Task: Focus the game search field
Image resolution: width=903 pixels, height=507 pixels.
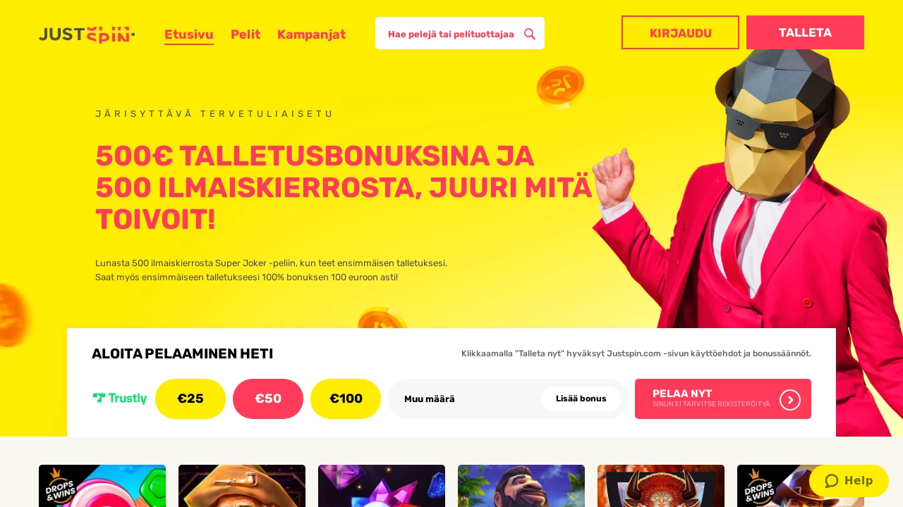Action: click(451, 34)
